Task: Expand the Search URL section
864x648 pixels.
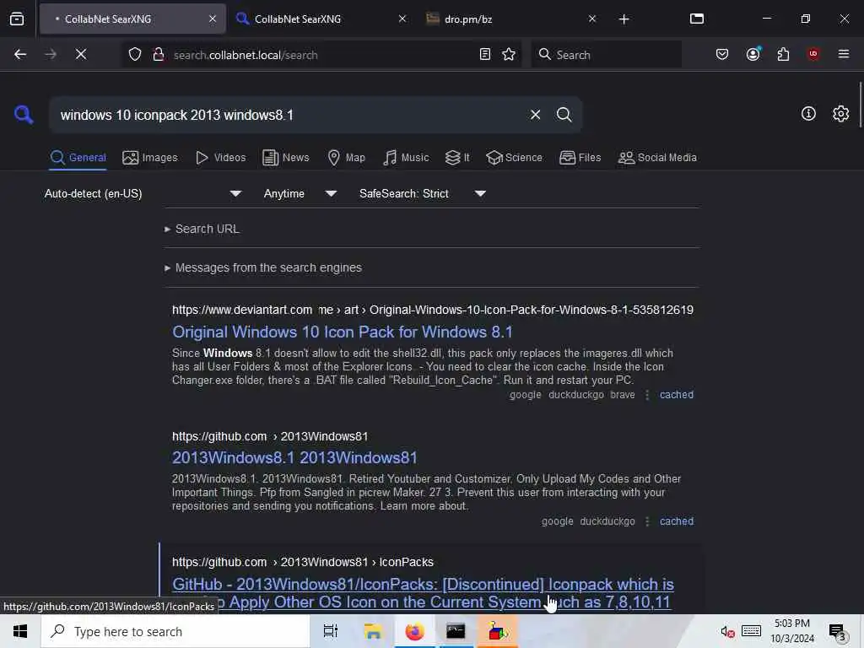Action: point(202,229)
